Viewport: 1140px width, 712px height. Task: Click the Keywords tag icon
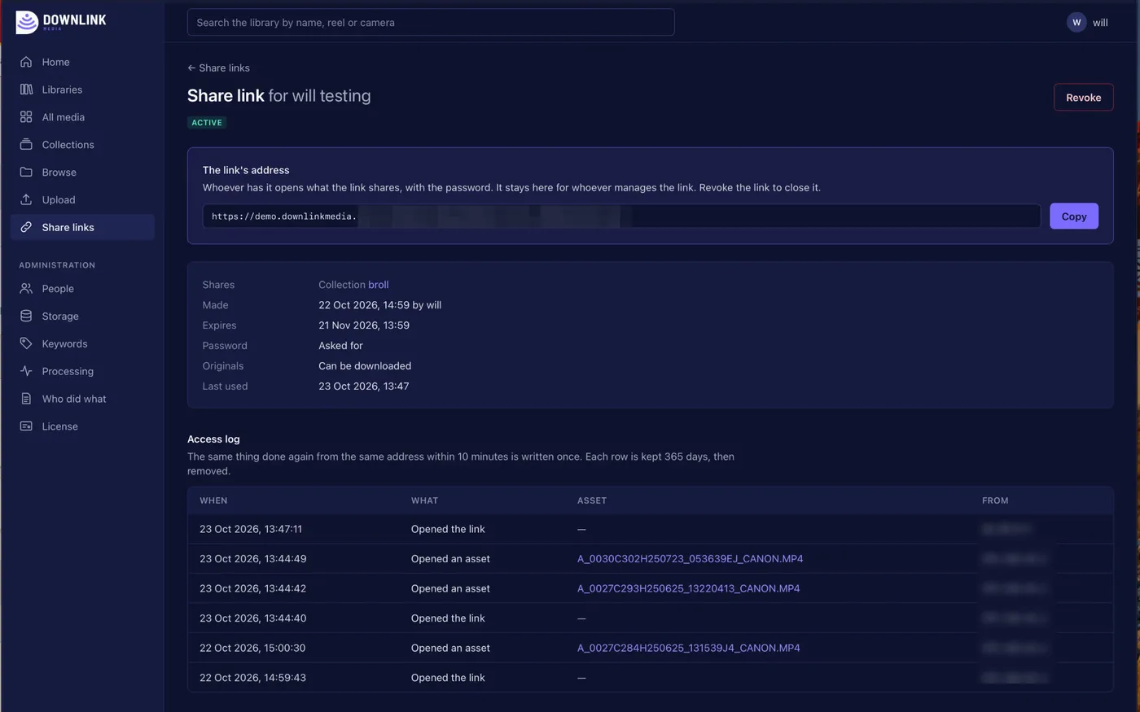[26, 344]
